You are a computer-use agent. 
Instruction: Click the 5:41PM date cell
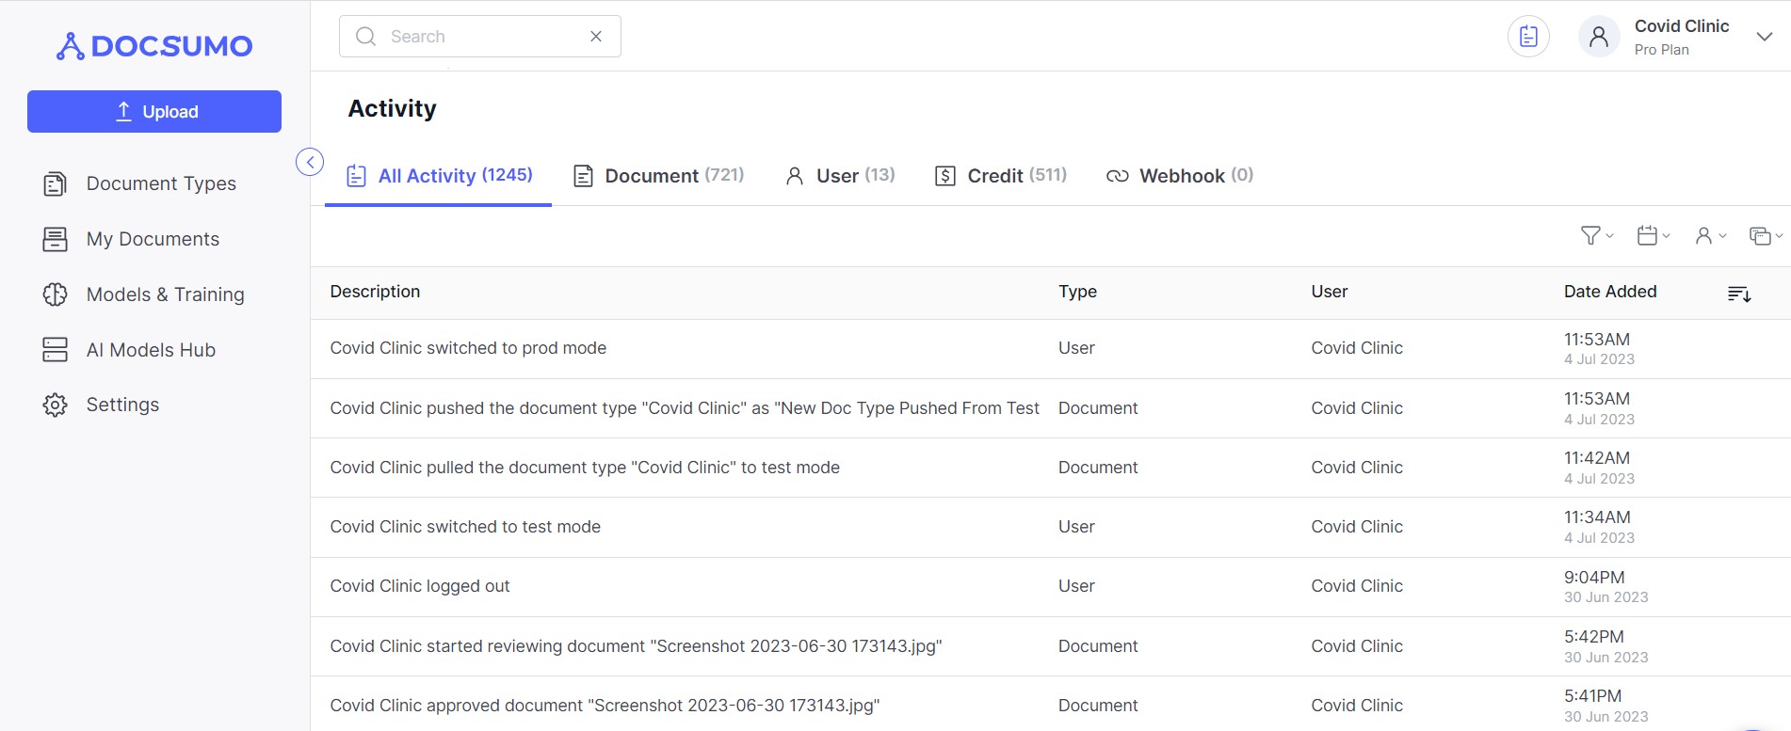pos(1605,706)
